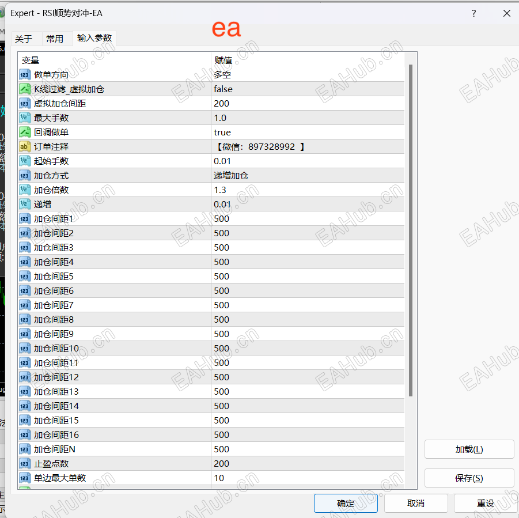This screenshot has width=519, height=518.
Task: Click the integer icon beside 加仓间距9
Action: (25, 334)
